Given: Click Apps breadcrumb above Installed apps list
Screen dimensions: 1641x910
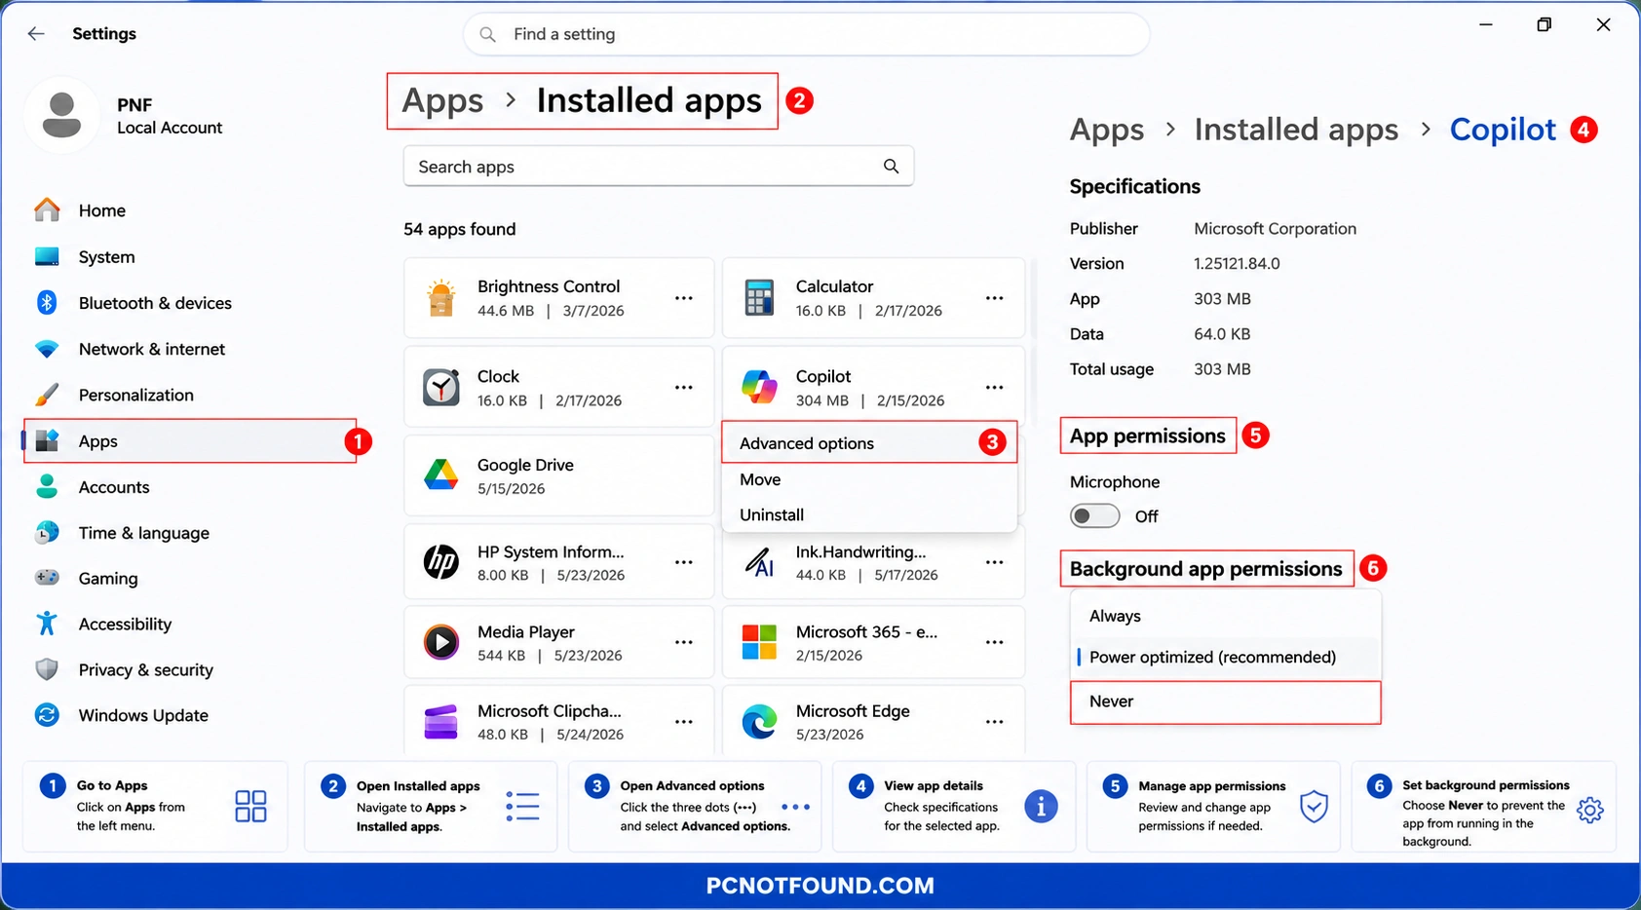Looking at the screenshot, I should (x=442, y=100).
